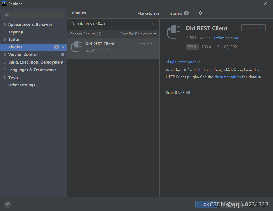273x211 pixels.
Task: Click the large plug icon in the details pane
Action: coord(173,32)
